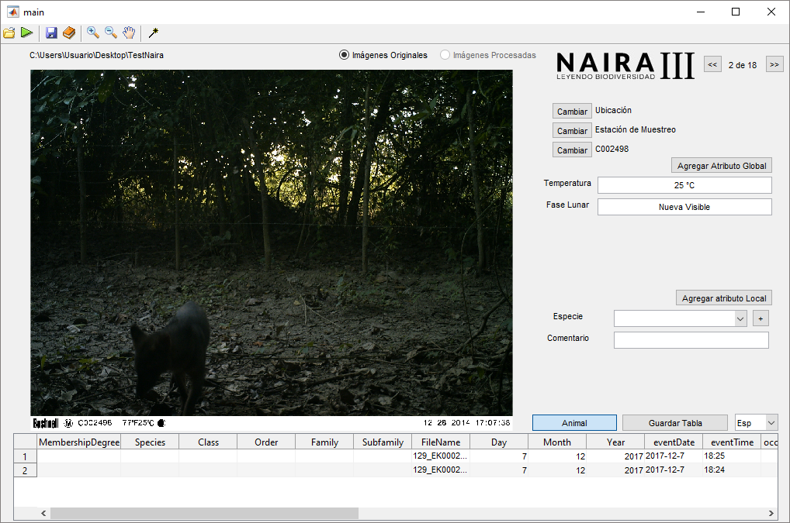
Task: Select row 1 header in the table
Action: [x=25, y=456]
